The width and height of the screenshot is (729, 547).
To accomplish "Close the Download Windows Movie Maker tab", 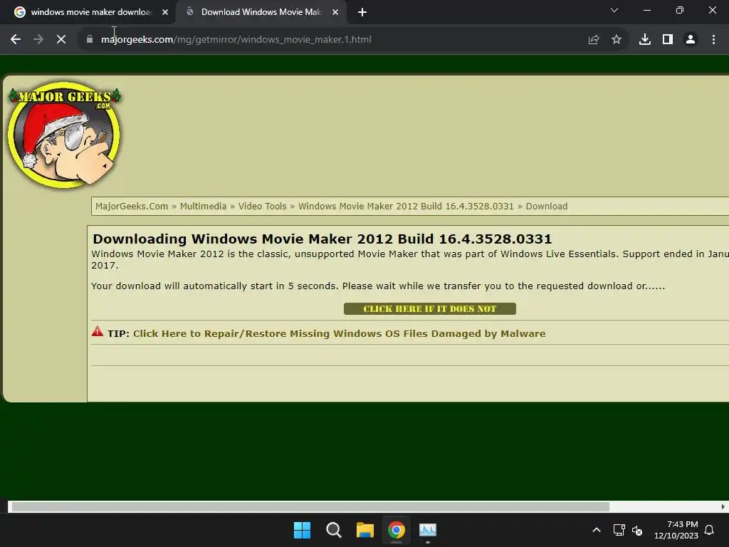I will (x=335, y=13).
